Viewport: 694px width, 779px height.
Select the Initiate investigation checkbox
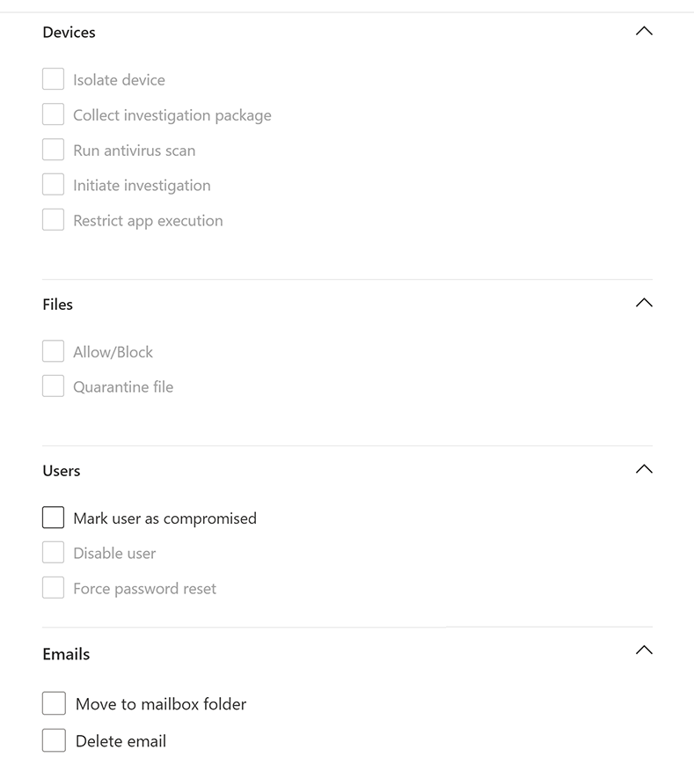pyautogui.click(x=54, y=185)
